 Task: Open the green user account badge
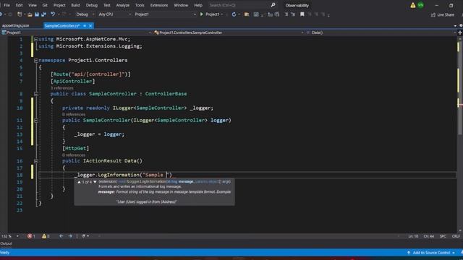coord(420,5)
